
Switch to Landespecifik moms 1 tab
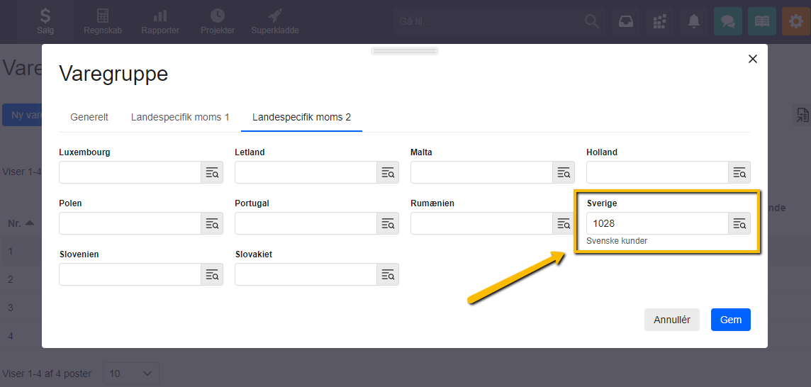180,117
